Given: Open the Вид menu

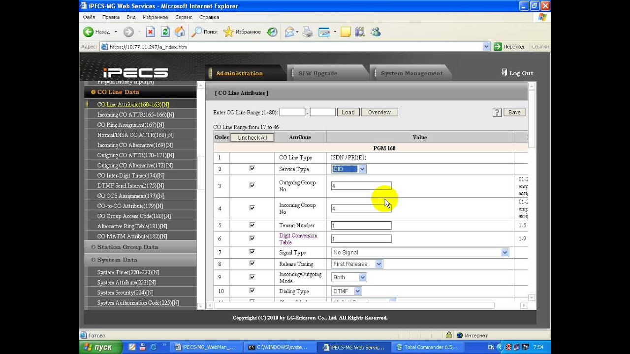Looking at the screenshot, I should coord(131,17).
